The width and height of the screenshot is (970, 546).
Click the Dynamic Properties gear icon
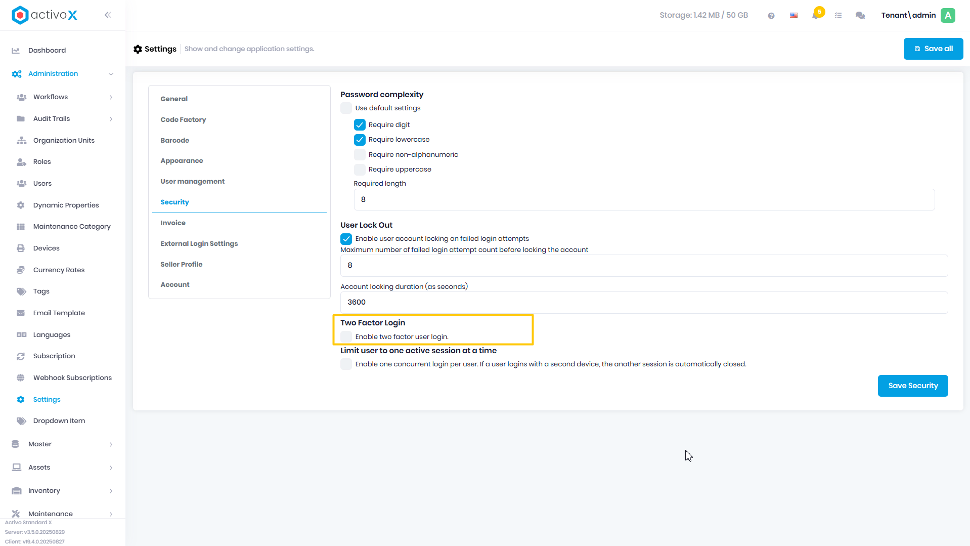(21, 205)
